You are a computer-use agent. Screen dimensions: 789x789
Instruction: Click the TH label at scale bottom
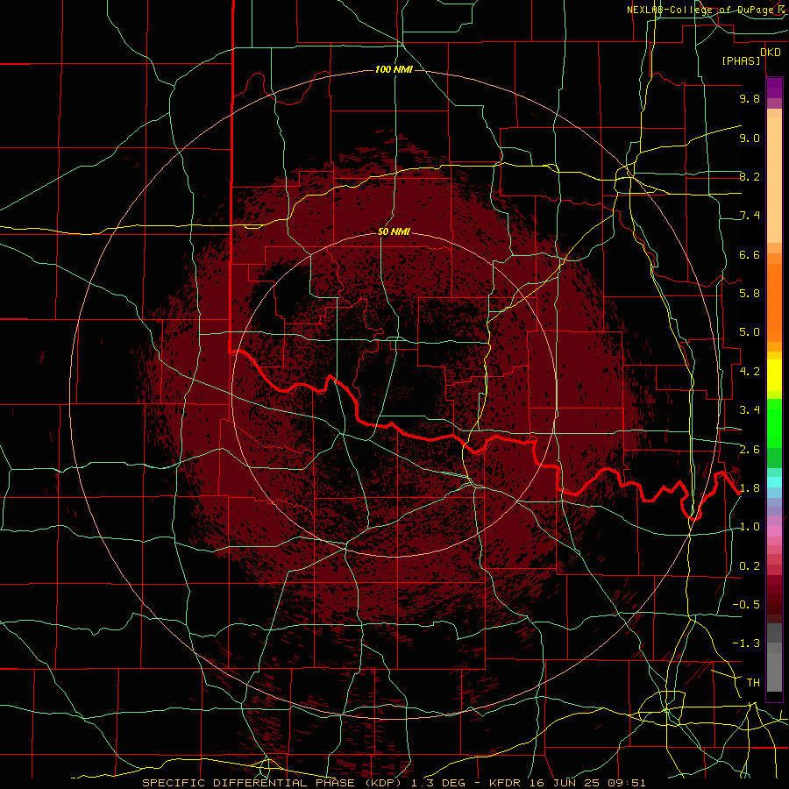click(753, 683)
